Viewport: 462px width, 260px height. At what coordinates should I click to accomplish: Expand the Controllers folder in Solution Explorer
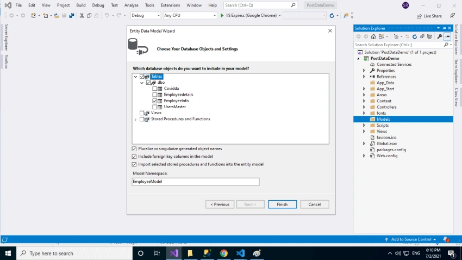click(364, 107)
